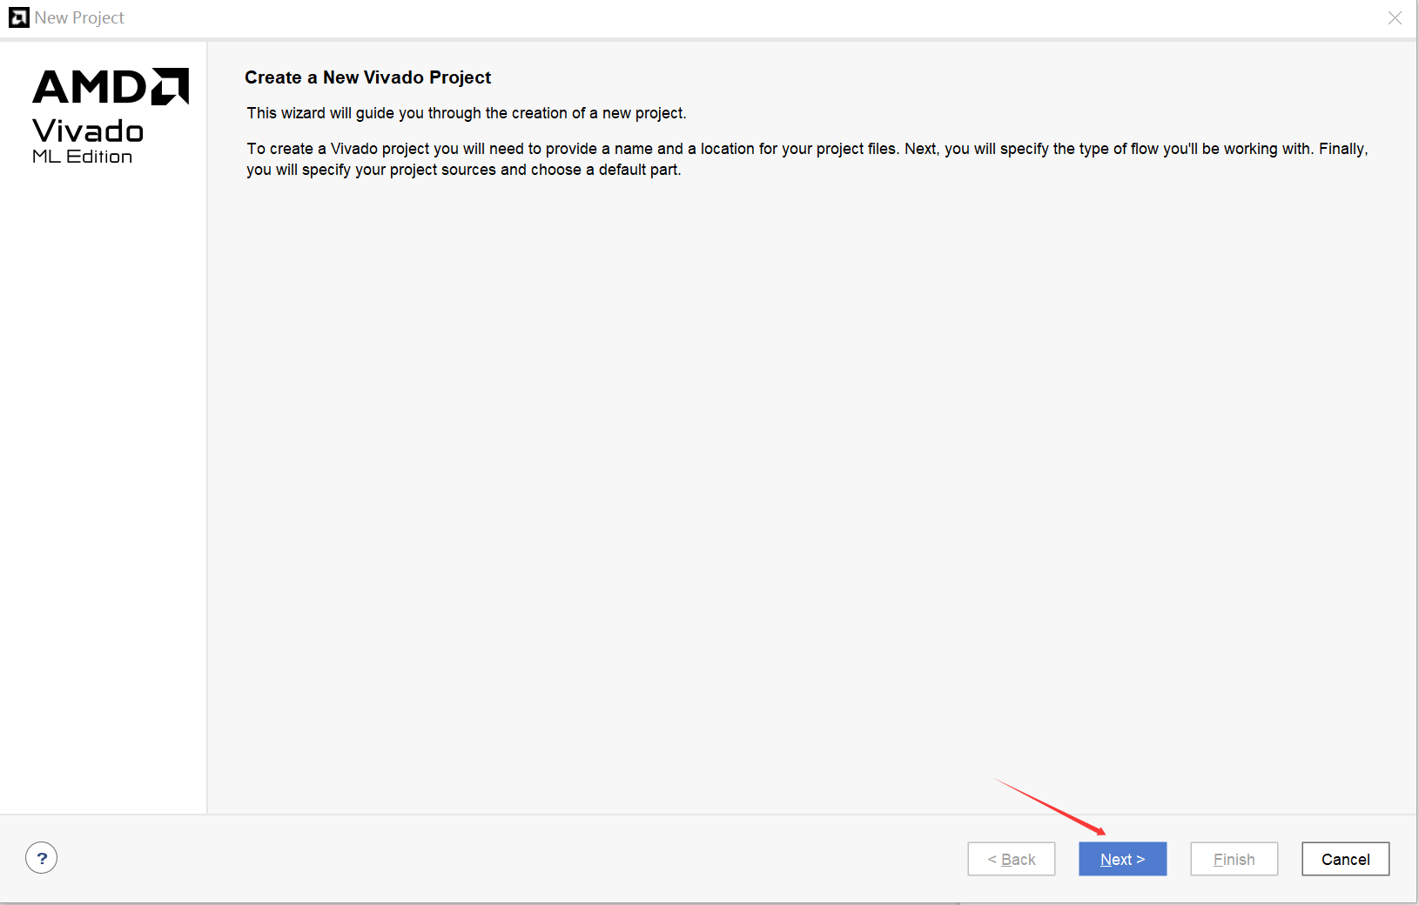Go back with the Back button

[1012, 859]
